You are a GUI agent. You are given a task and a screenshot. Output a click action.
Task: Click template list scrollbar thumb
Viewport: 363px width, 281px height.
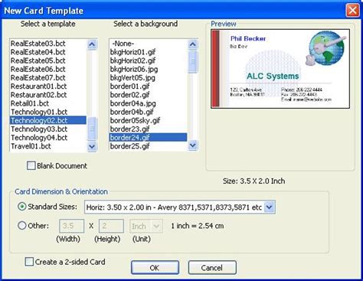tap(92, 129)
